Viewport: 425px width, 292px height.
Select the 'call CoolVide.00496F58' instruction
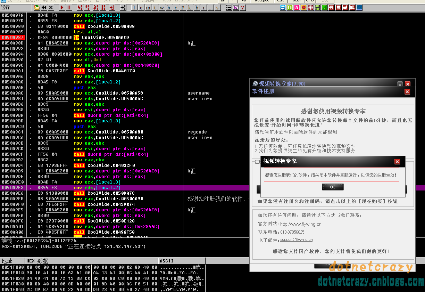(x=104, y=232)
